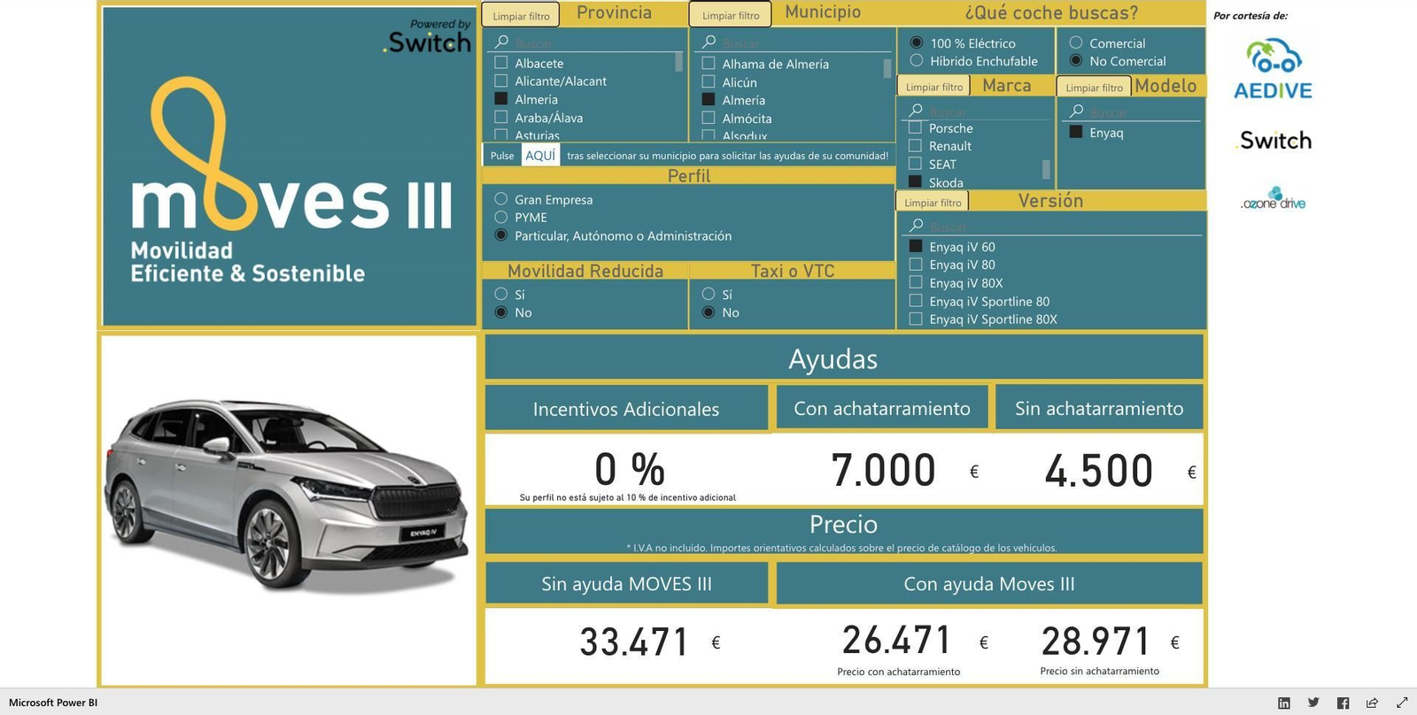The image size is (1417, 715).
Task: Share report on Twitter icon
Action: coord(1313,703)
